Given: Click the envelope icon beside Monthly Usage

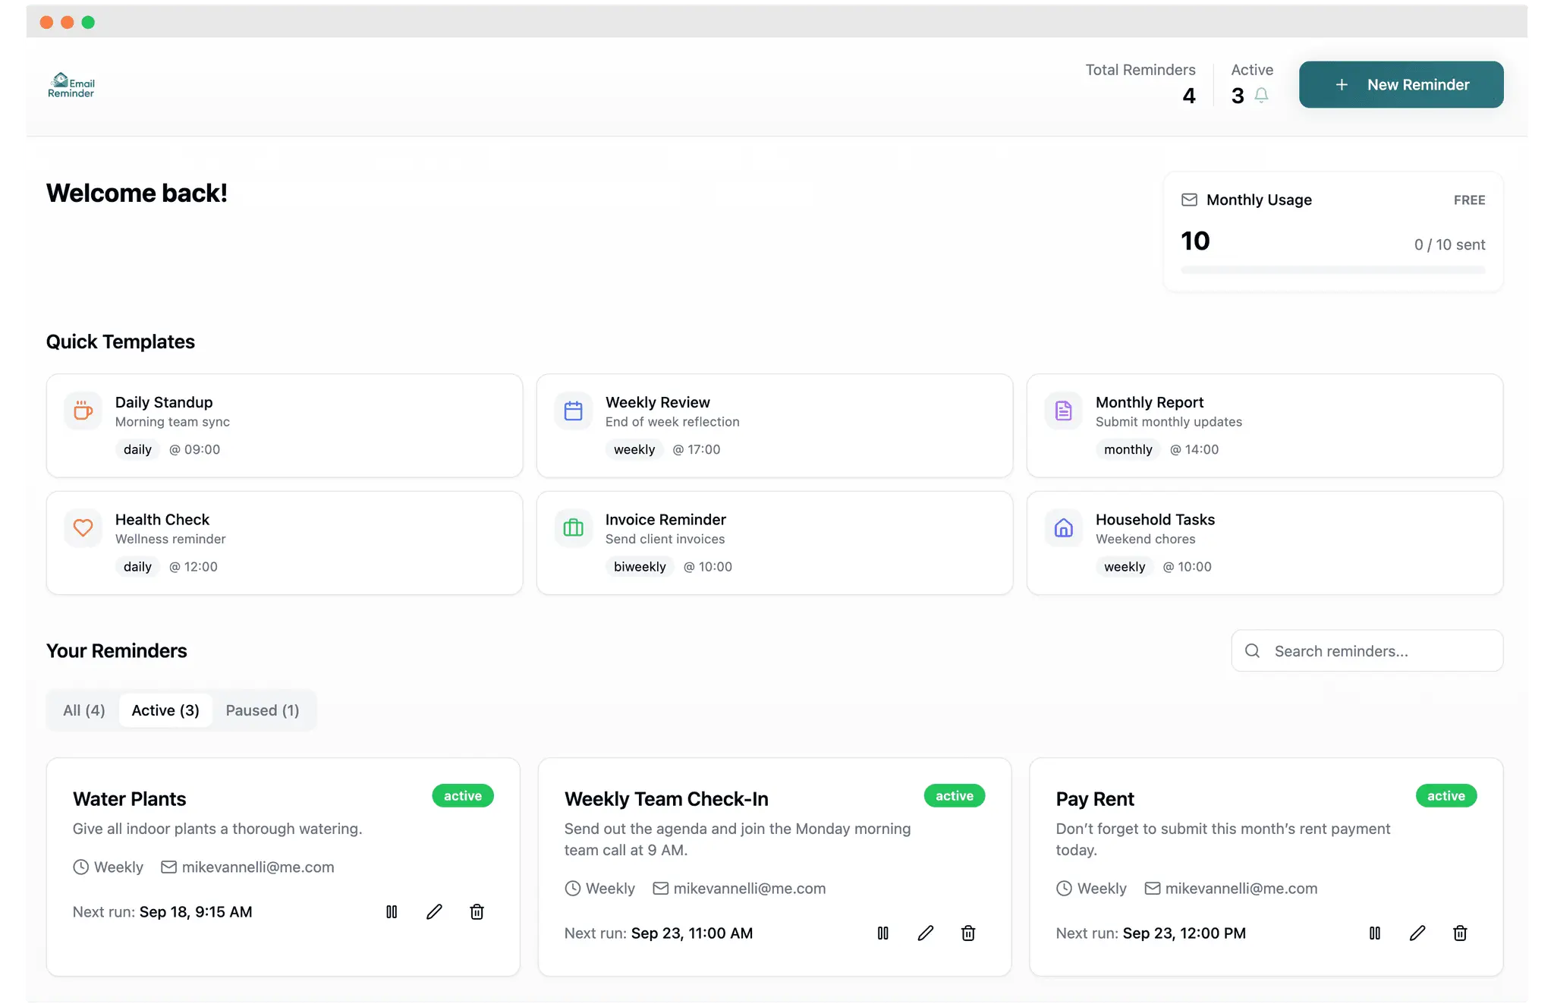Looking at the screenshot, I should 1190,200.
